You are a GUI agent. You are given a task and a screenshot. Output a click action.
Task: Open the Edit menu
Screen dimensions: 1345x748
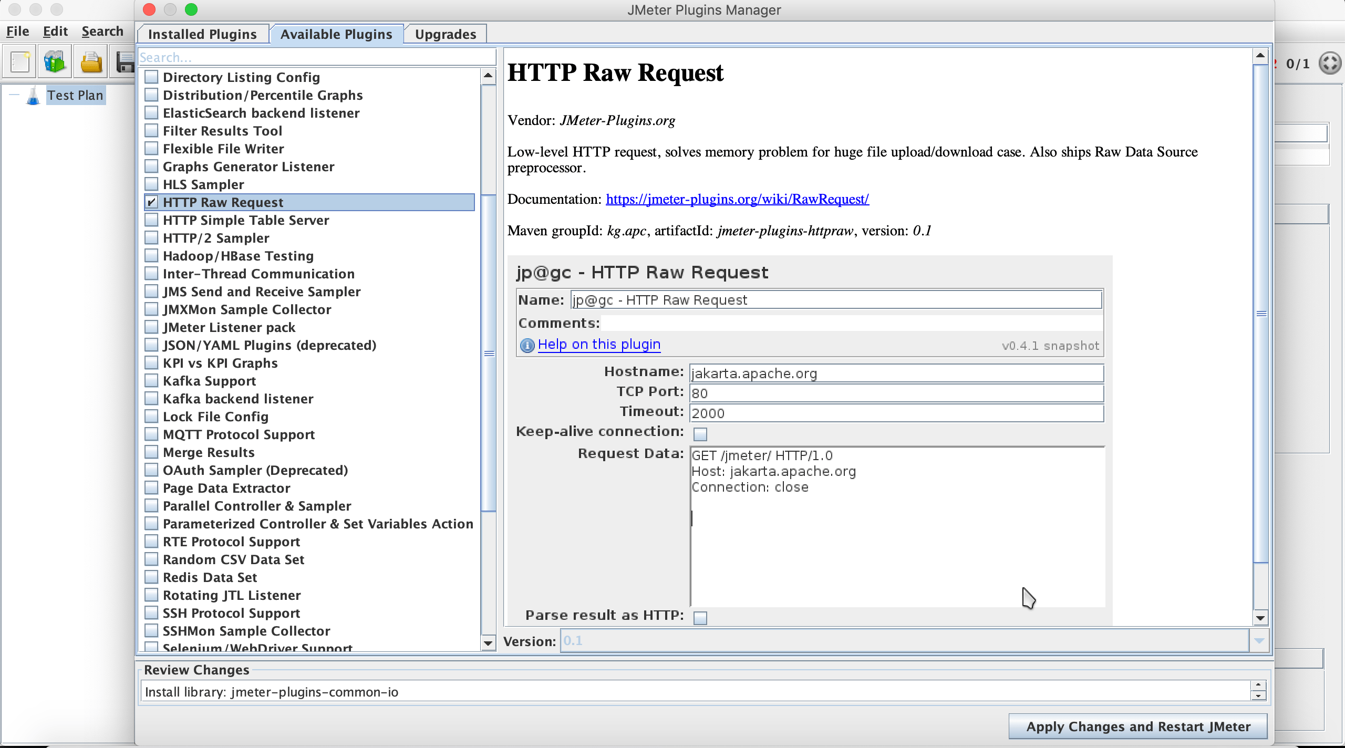(55, 32)
